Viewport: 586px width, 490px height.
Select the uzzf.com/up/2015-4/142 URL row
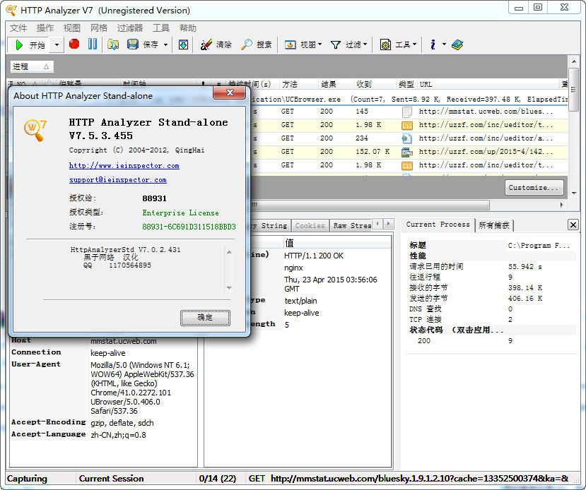tap(409, 152)
